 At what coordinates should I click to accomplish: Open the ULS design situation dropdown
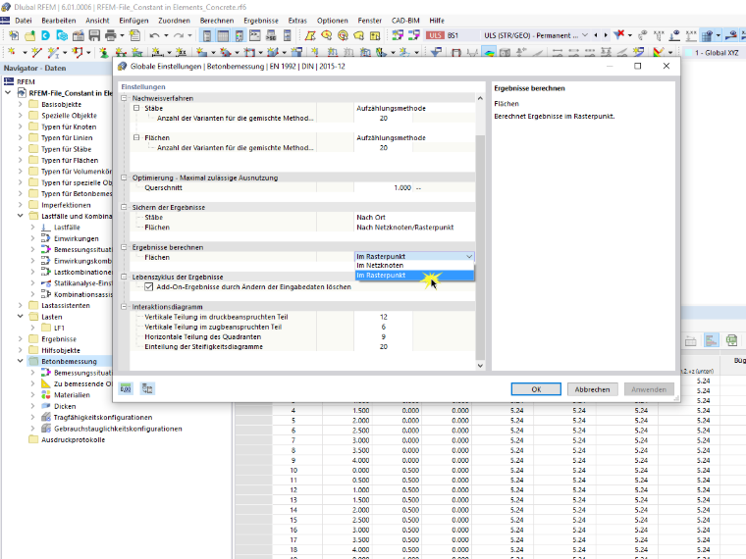[x=585, y=35]
